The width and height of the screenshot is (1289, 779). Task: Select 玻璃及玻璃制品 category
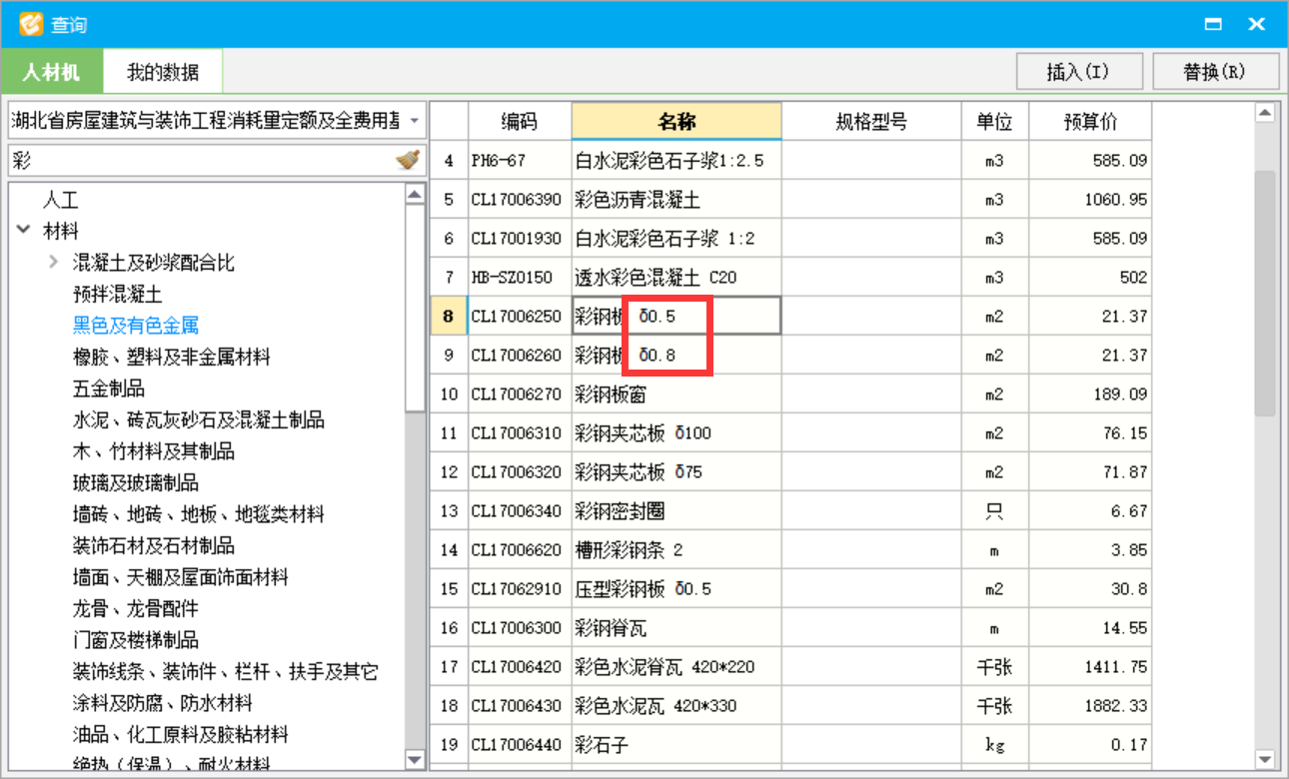pyautogui.click(x=136, y=483)
